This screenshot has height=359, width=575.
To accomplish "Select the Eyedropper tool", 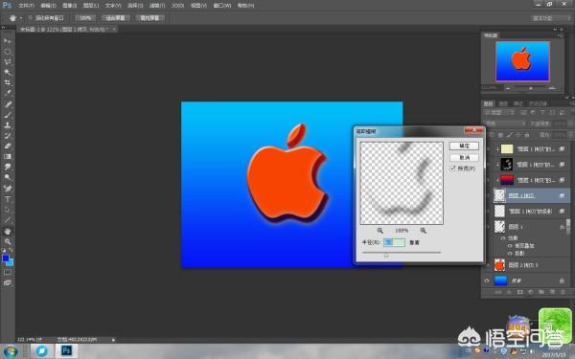I will coord(8,93).
